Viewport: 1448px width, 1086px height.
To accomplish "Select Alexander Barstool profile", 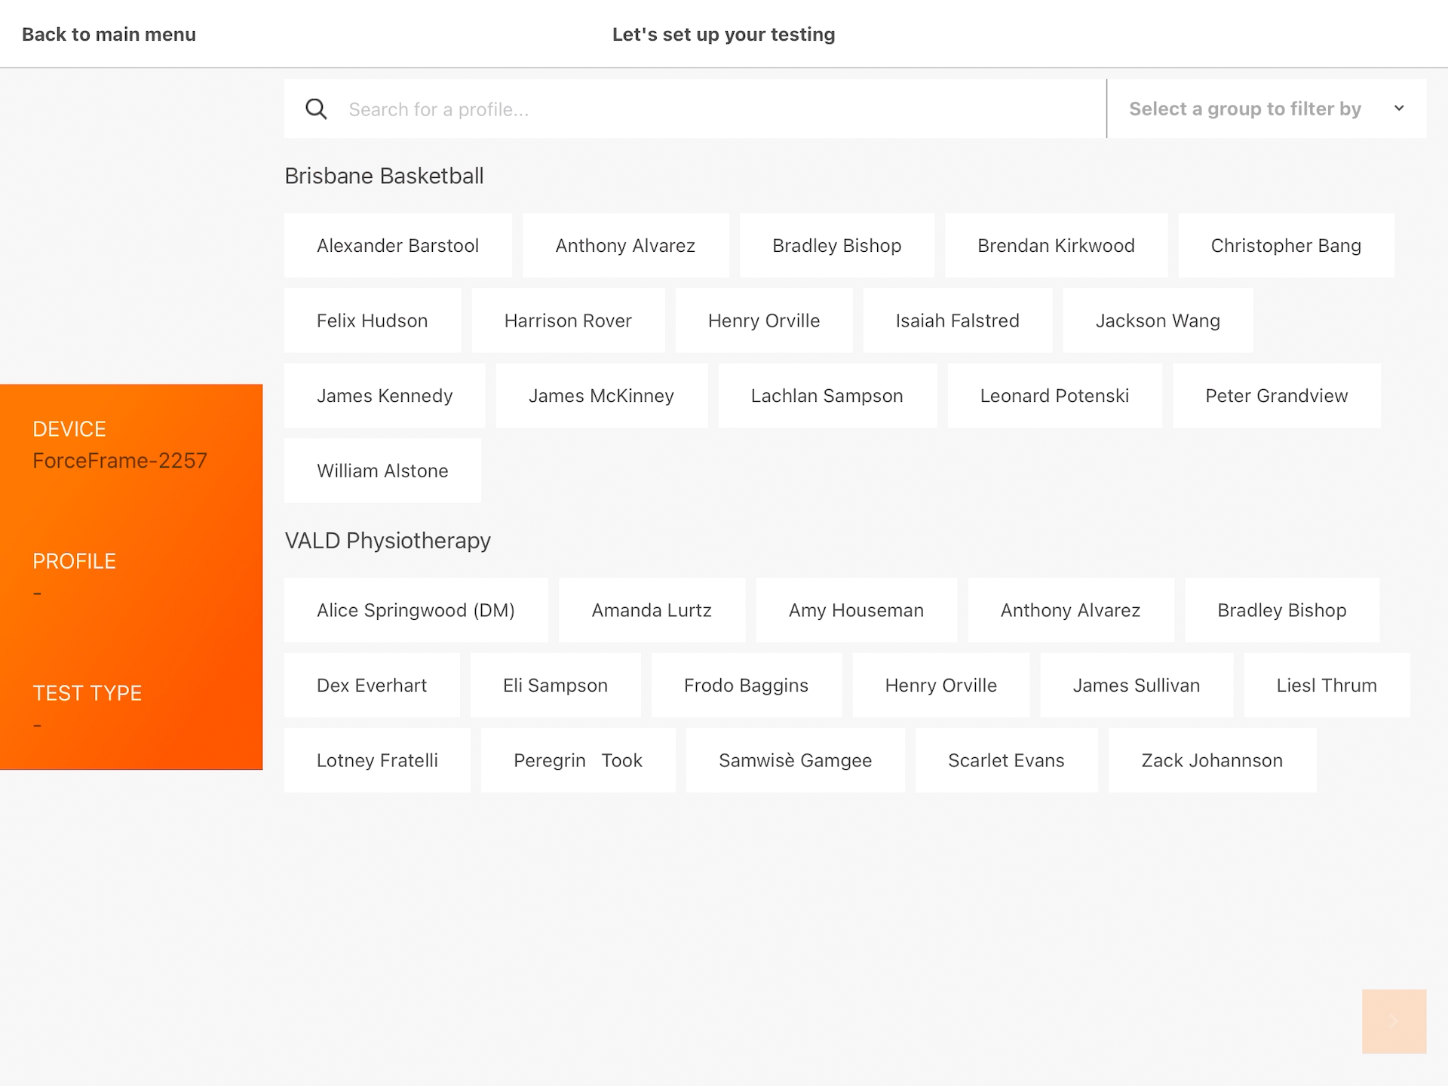I will coord(397,246).
